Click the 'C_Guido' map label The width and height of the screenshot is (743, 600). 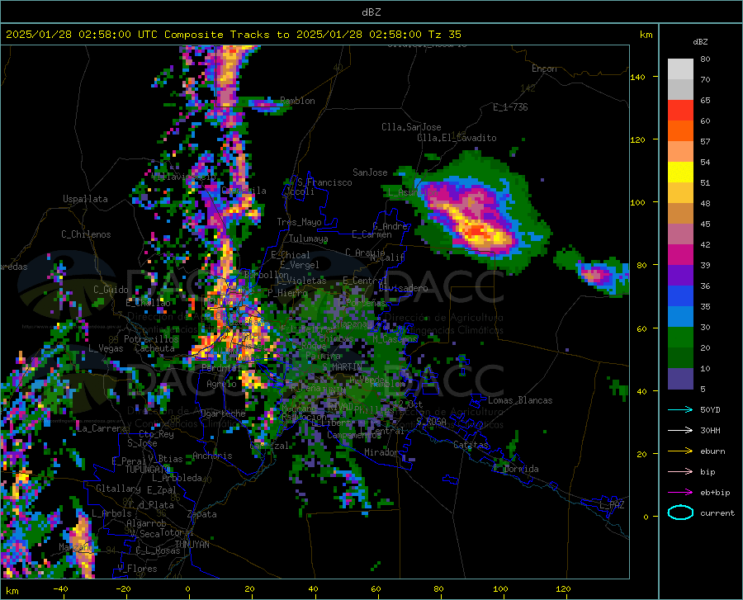[x=111, y=290]
